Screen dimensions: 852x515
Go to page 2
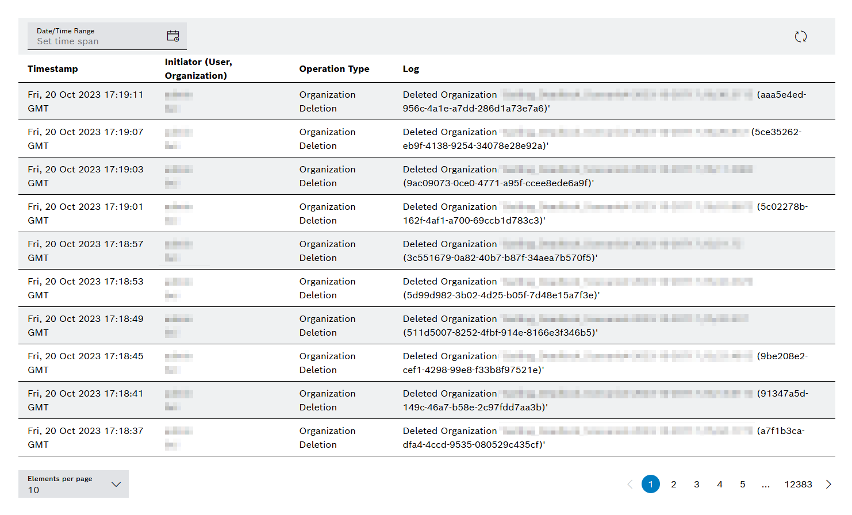pyautogui.click(x=674, y=485)
